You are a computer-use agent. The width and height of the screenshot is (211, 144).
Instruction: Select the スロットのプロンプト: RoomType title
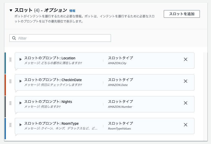point(51,123)
